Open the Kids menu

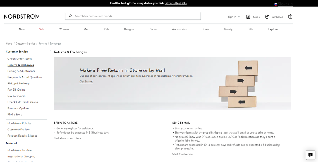pyautogui.click(x=107, y=29)
